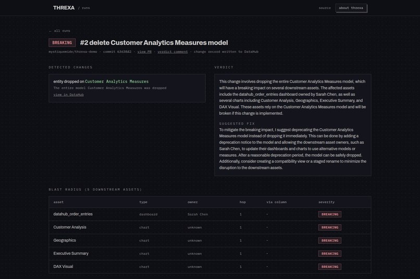Click the BREAKING badge beside run title
The width and height of the screenshot is (420, 279).
tap(62, 43)
